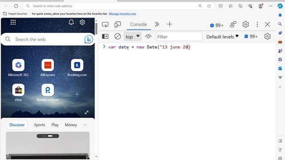This screenshot has width=285, height=160.
Task: Switch to the Money feed tab
Action: (x=71, y=125)
